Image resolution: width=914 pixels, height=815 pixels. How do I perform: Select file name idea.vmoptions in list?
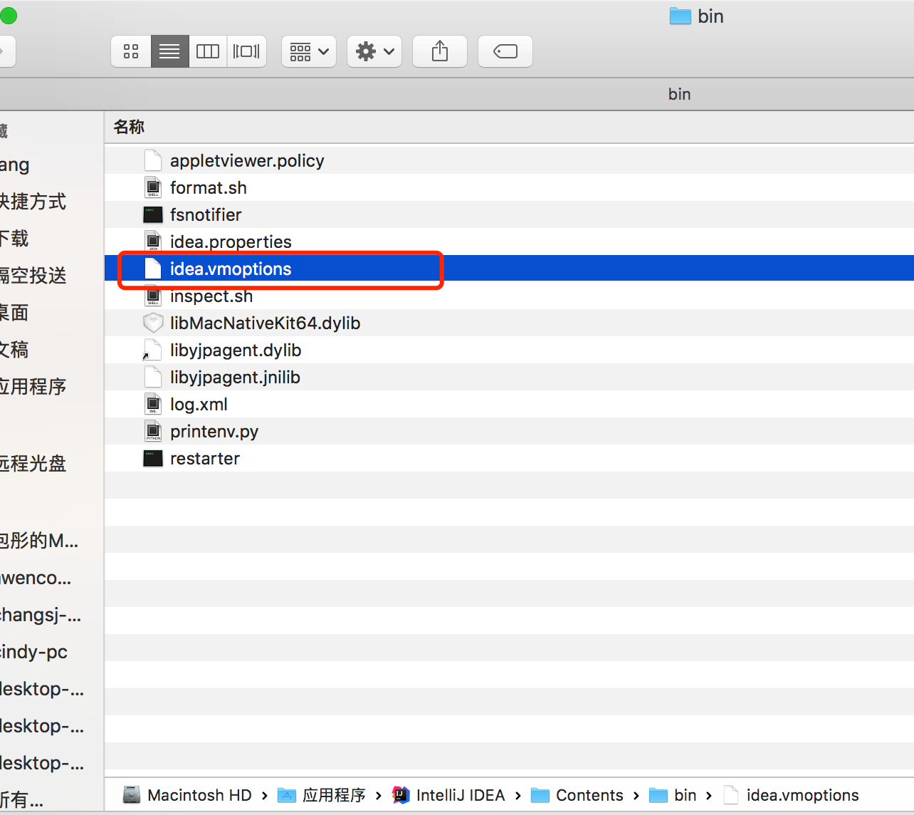click(231, 269)
